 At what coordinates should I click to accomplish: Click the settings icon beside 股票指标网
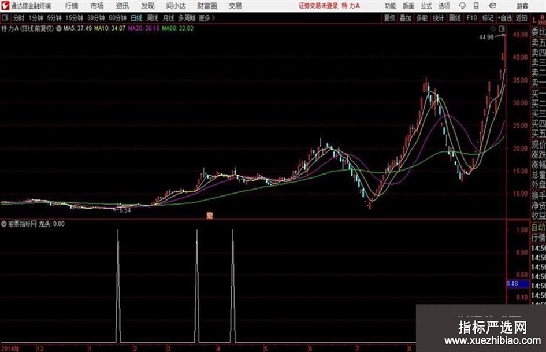pyautogui.click(x=4, y=224)
